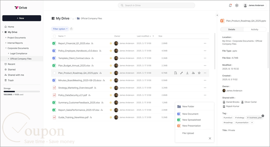Open the Last modified column dropdown arrow
This screenshot has height=147, width=270.
[153, 36]
